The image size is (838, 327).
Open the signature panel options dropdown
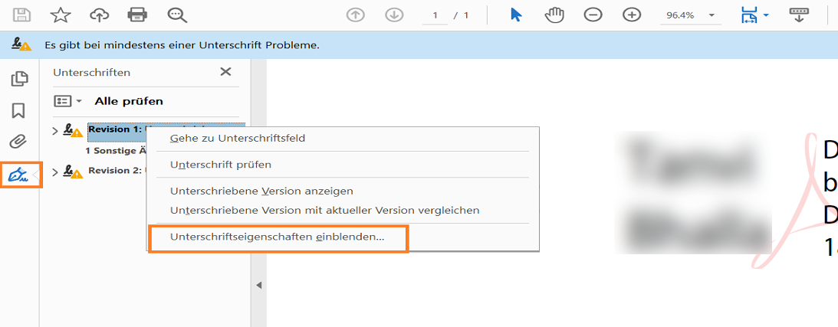coord(67,101)
